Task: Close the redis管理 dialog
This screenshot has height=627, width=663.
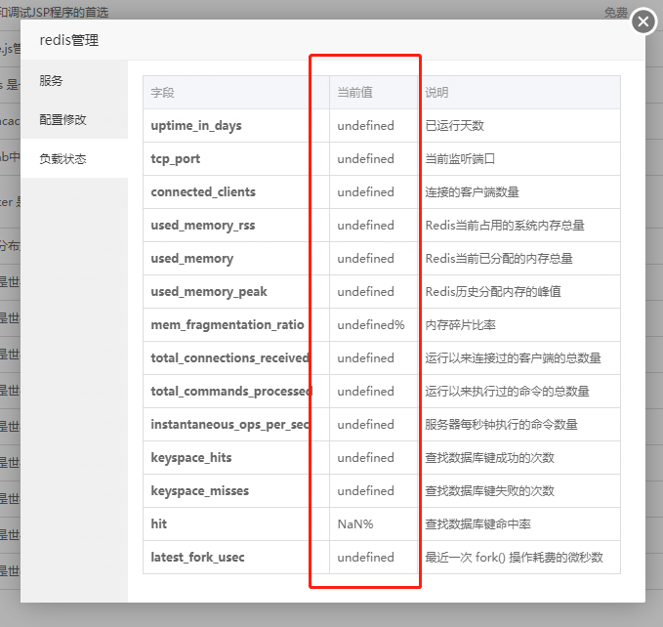Action: (643, 21)
